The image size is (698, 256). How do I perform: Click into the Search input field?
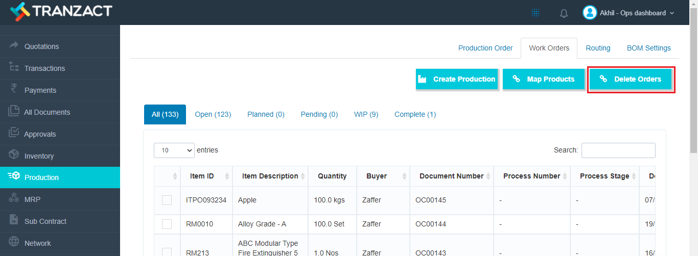click(x=618, y=150)
